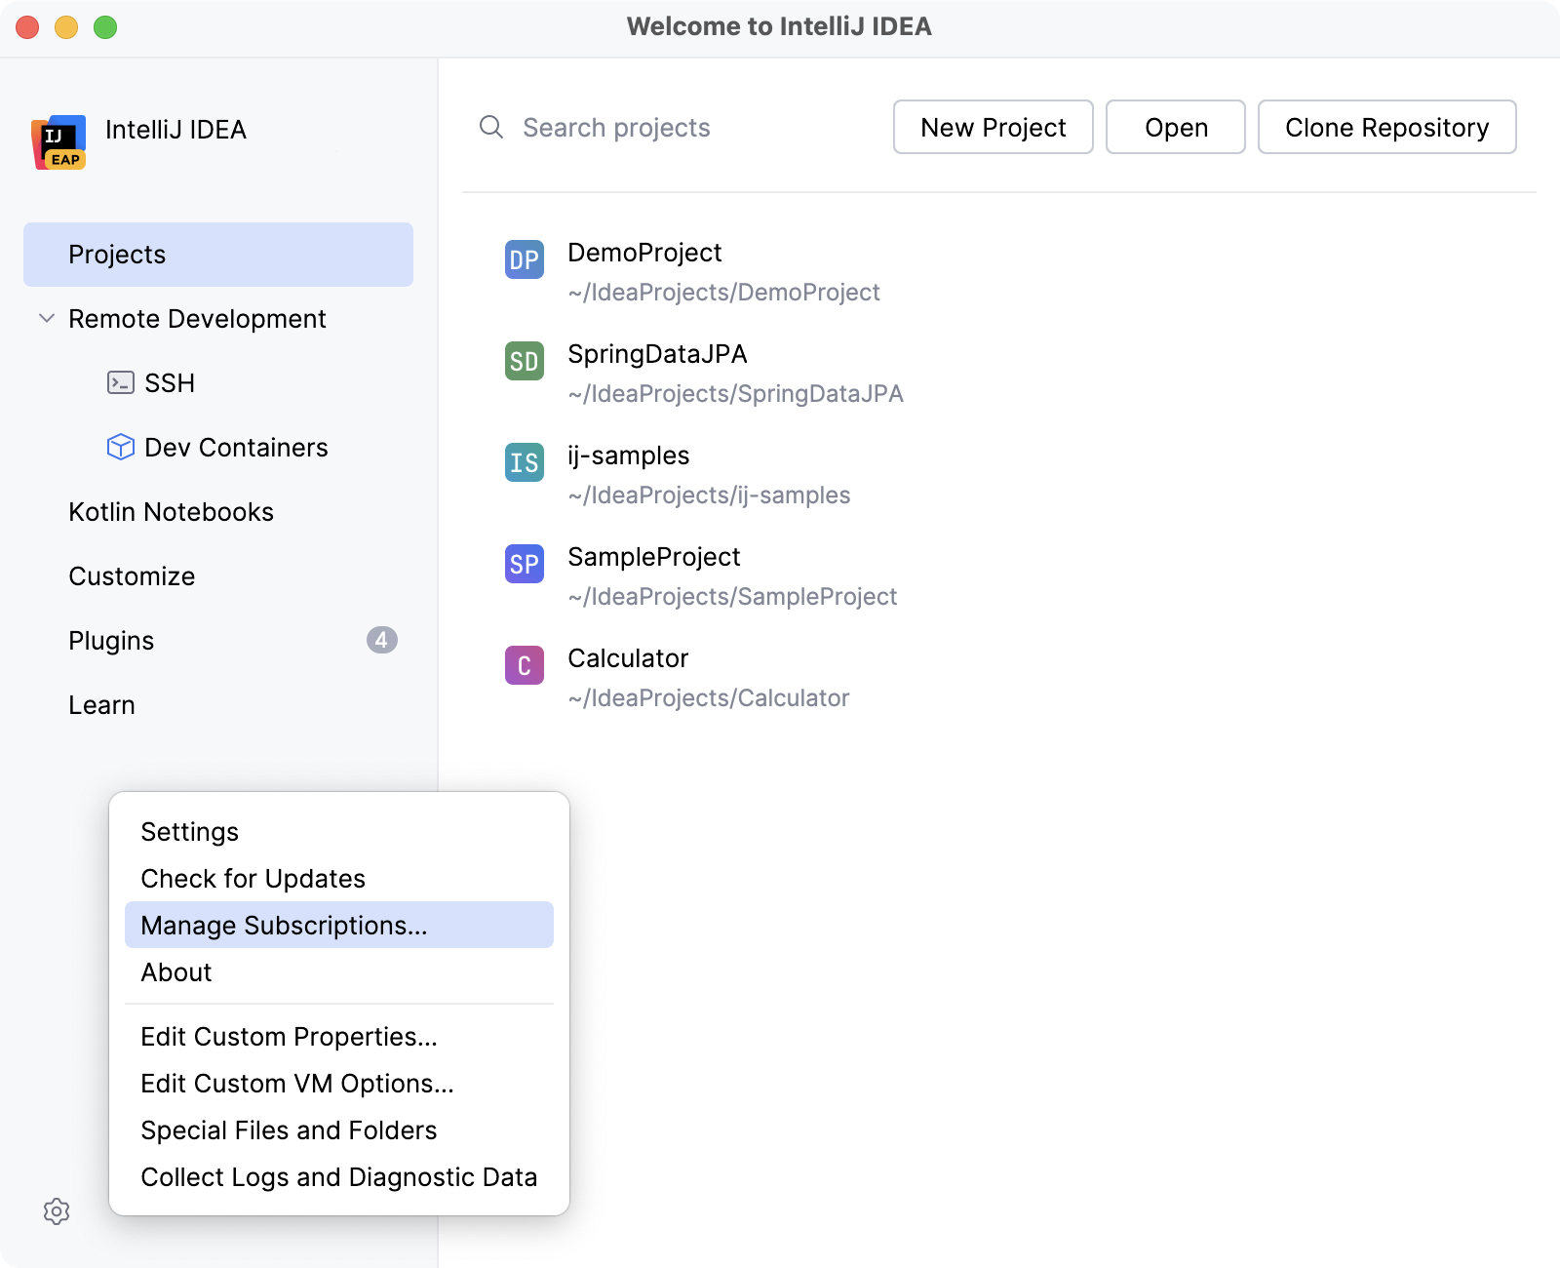
Task: Select the SpringDataJPA project icon
Action: click(524, 362)
